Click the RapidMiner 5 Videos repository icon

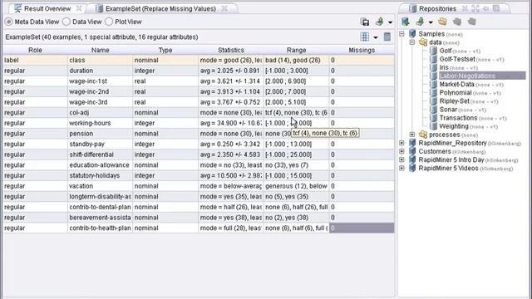click(x=412, y=168)
